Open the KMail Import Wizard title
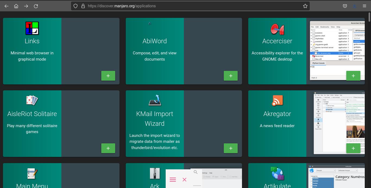This screenshot has width=371, height=188. (155, 119)
